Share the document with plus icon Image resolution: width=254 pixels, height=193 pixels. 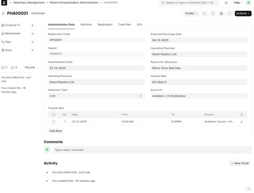click(x=32, y=50)
